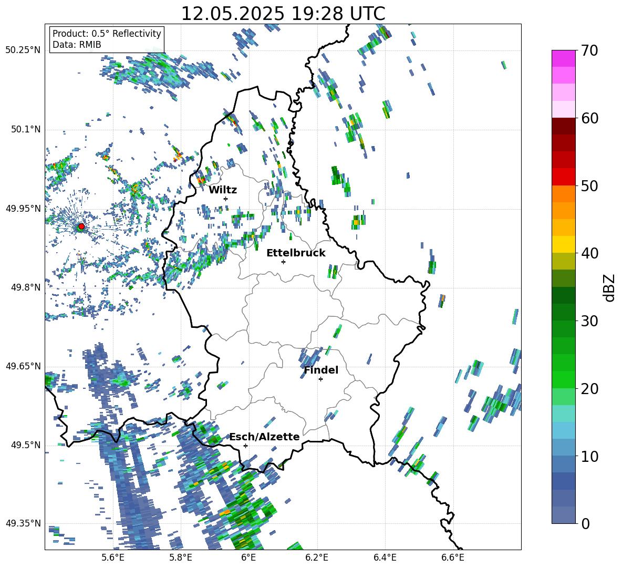Click the 5.6°E longitude label
This screenshot has width=622, height=568.
pos(113,558)
